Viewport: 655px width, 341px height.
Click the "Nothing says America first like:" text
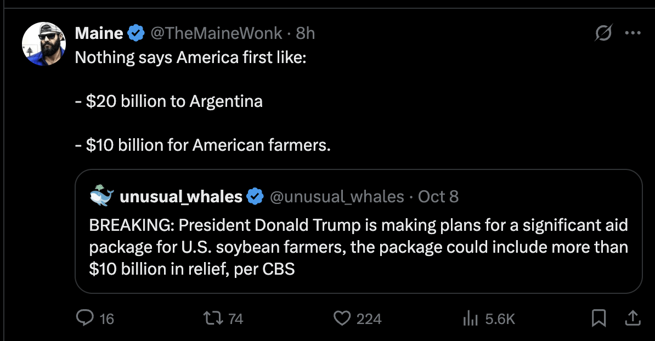pos(190,57)
